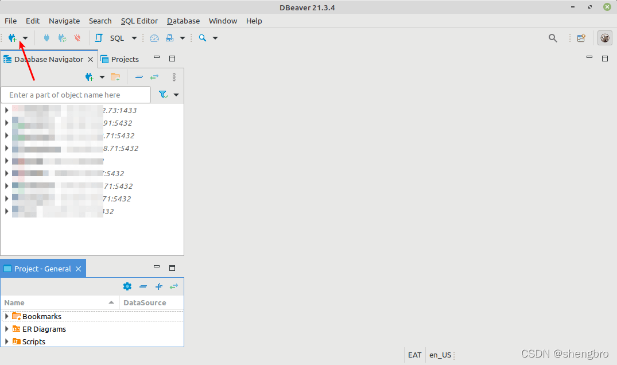Close the Database Navigator tab
This screenshot has height=365, width=617.
[x=91, y=59]
